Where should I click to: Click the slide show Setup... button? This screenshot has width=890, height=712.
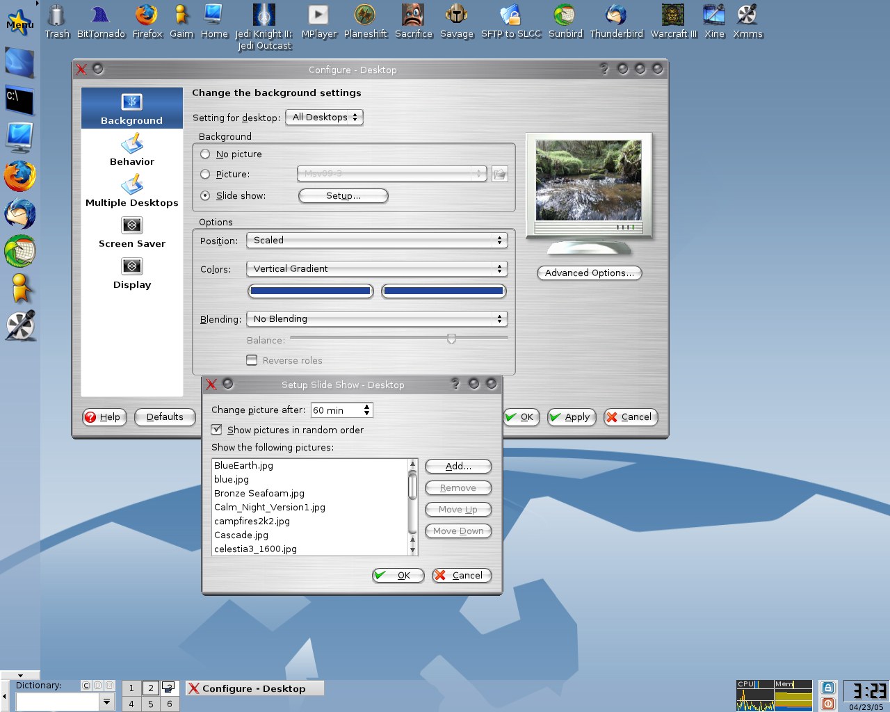343,196
